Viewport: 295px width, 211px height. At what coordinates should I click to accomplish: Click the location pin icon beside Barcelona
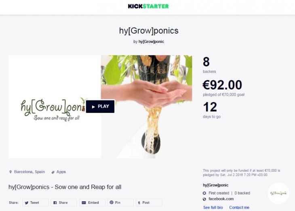[11, 172]
